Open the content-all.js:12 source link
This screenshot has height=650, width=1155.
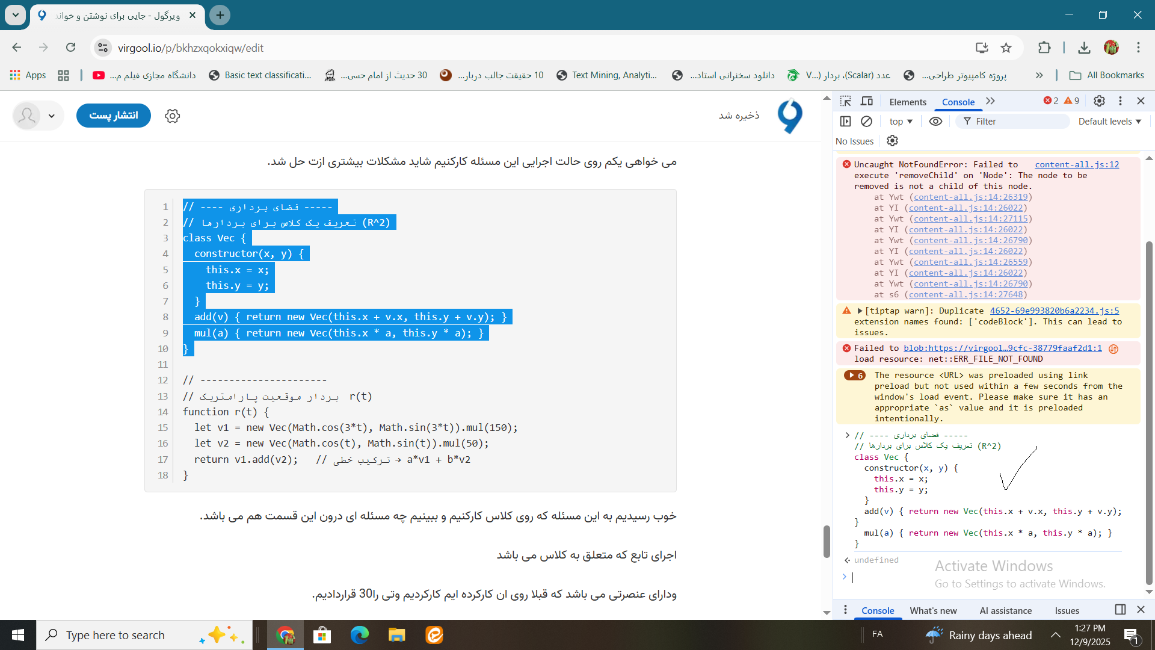tap(1077, 164)
